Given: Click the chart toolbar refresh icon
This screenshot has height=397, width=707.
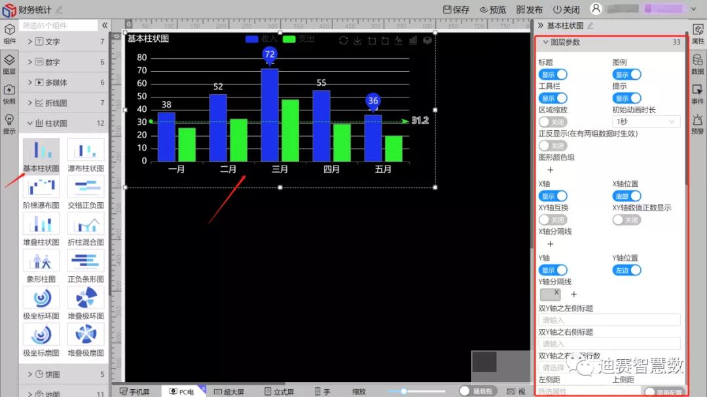Looking at the screenshot, I should click(344, 41).
